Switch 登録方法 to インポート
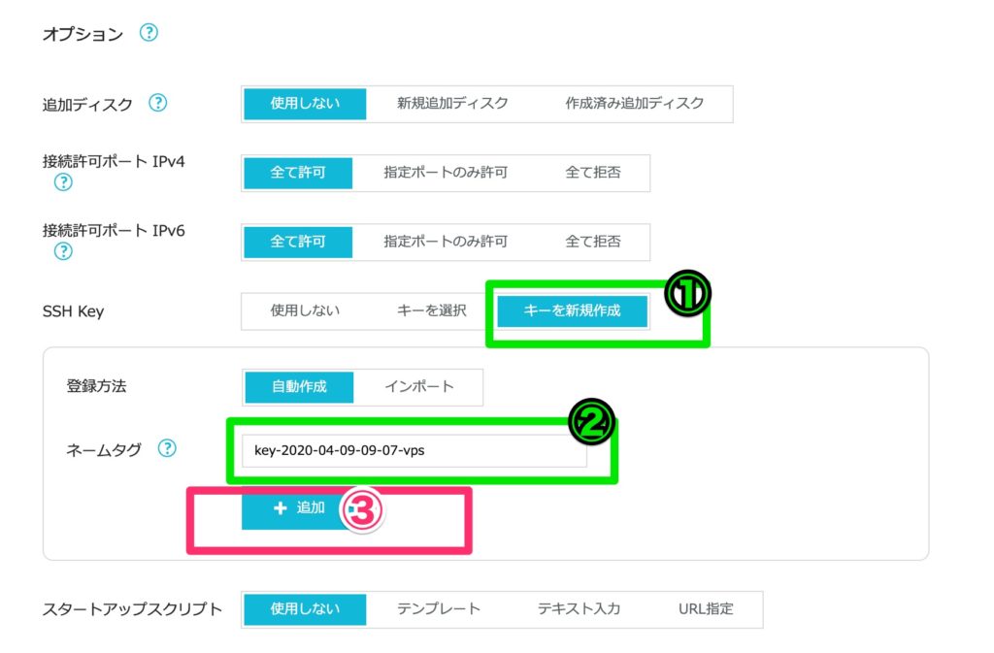 pos(418,386)
